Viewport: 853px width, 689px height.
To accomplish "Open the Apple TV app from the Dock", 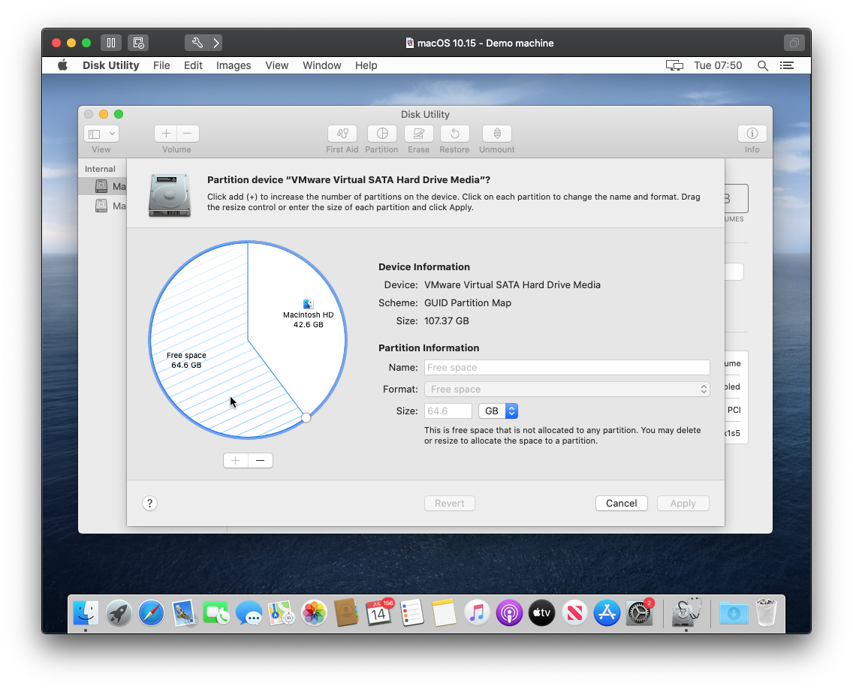I will tap(542, 613).
